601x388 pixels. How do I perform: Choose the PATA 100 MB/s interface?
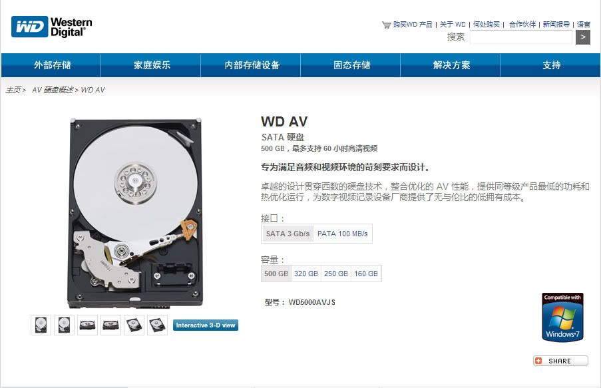point(342,234)
